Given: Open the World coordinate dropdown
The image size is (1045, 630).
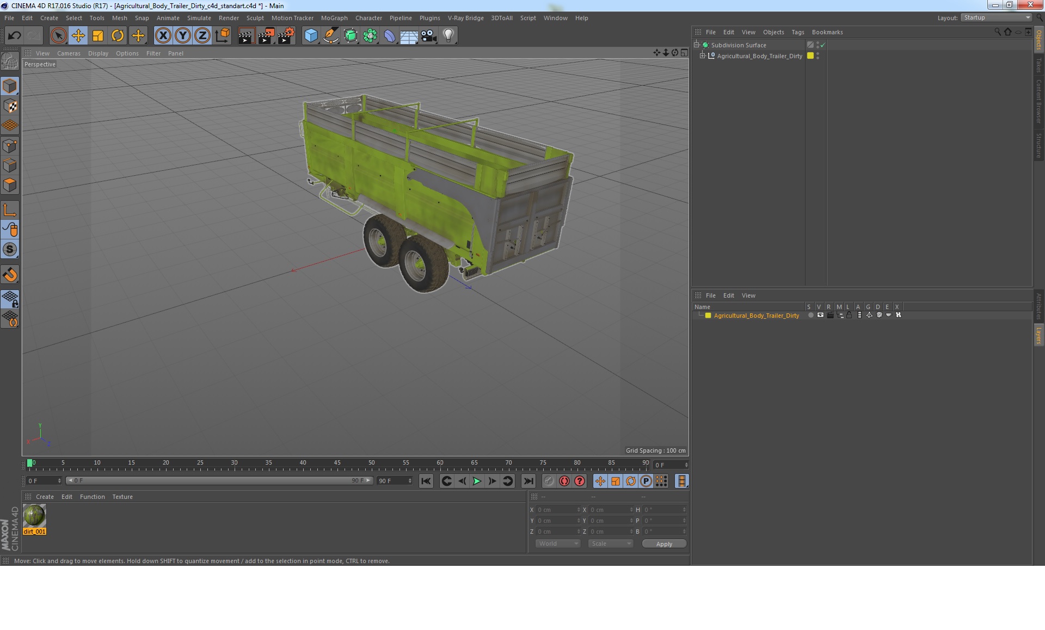Looking at the screenshot, I should (558, 544).
